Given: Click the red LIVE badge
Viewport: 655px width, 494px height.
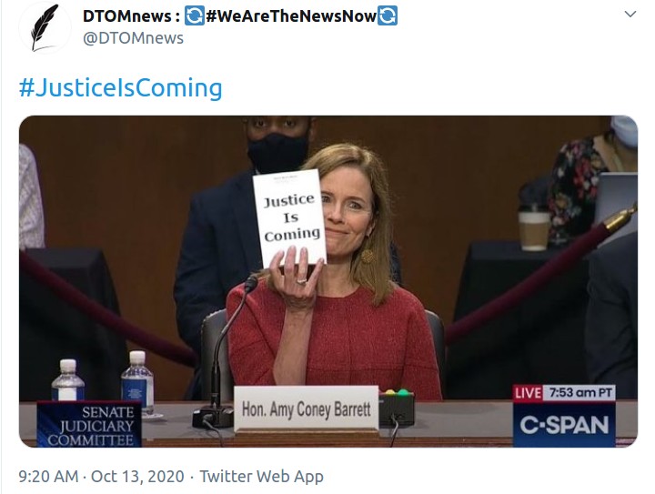Looking at the screenshot, I should [527, 393].
